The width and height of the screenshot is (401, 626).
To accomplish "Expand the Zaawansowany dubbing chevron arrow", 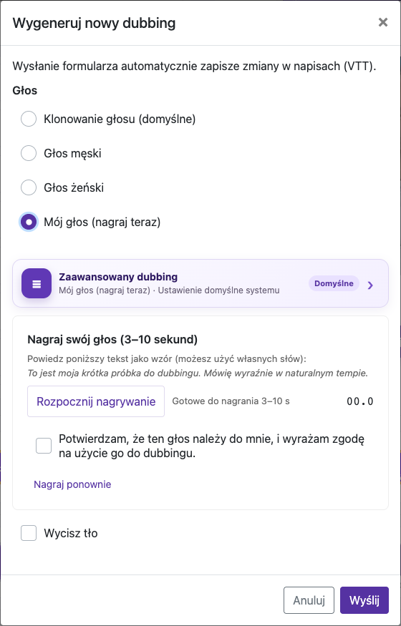I will point(371,285).
